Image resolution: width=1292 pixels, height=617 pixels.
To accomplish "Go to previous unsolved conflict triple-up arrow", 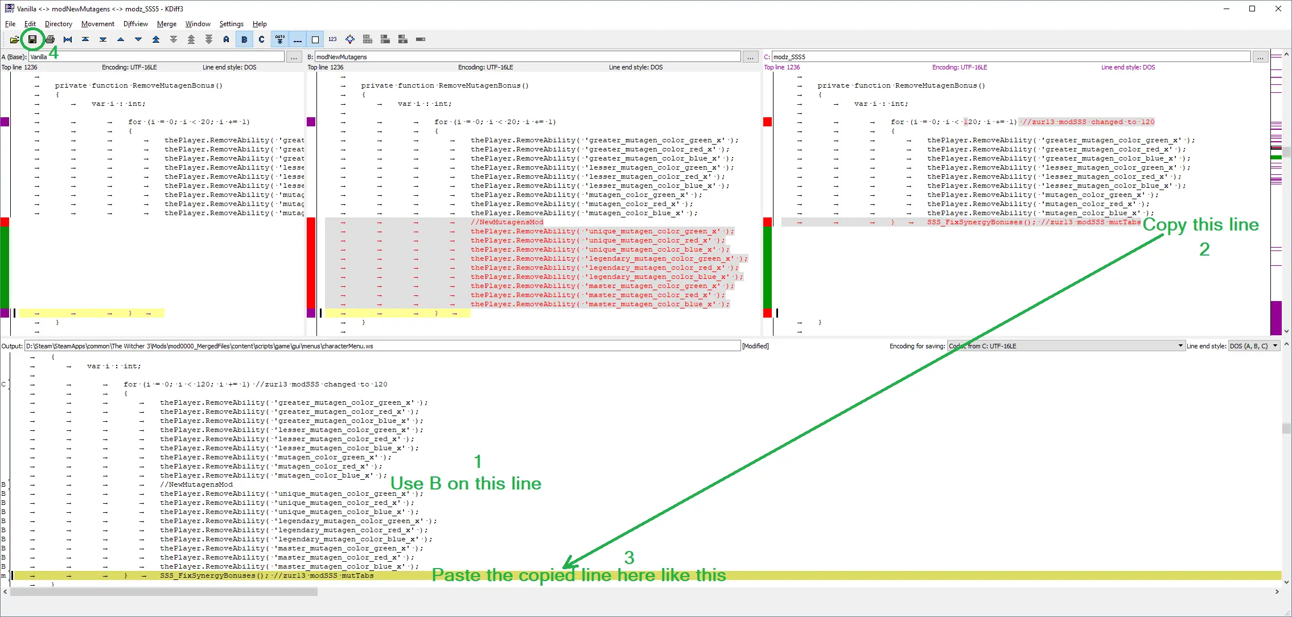I will [191, 39].
